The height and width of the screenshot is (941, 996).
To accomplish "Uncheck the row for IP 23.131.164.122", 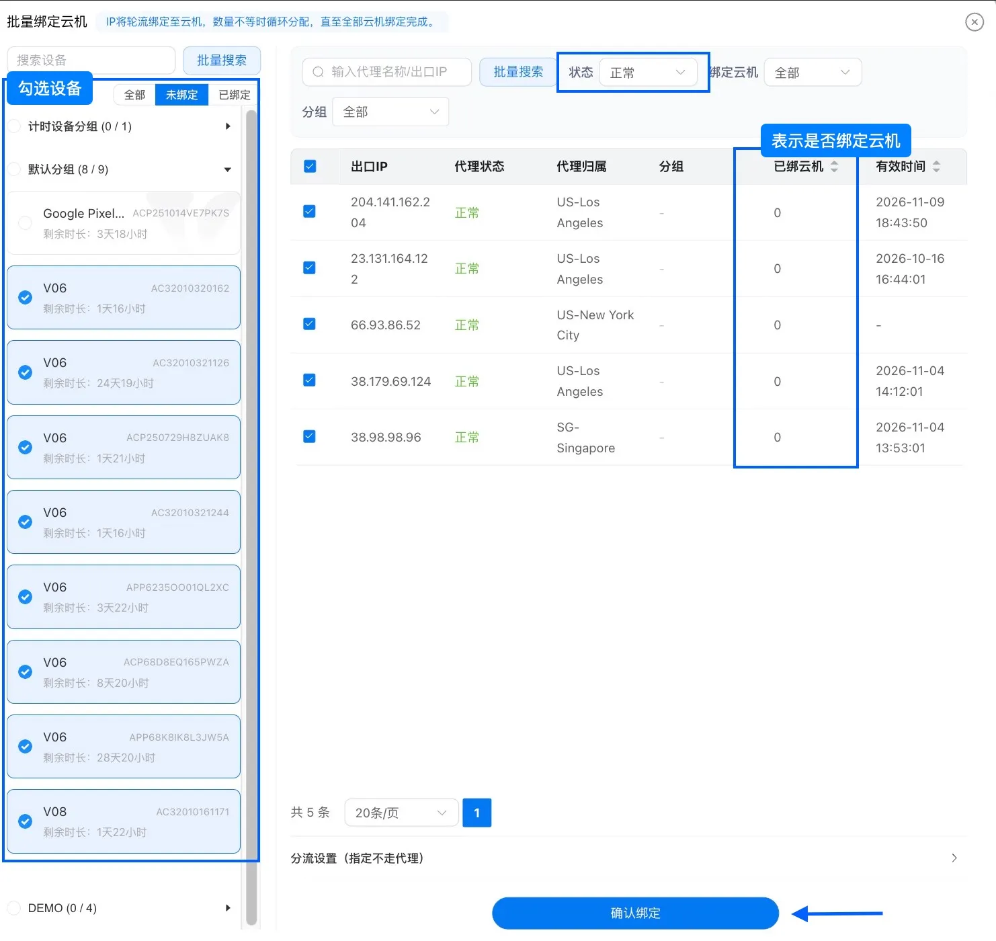I will [310, 268].
